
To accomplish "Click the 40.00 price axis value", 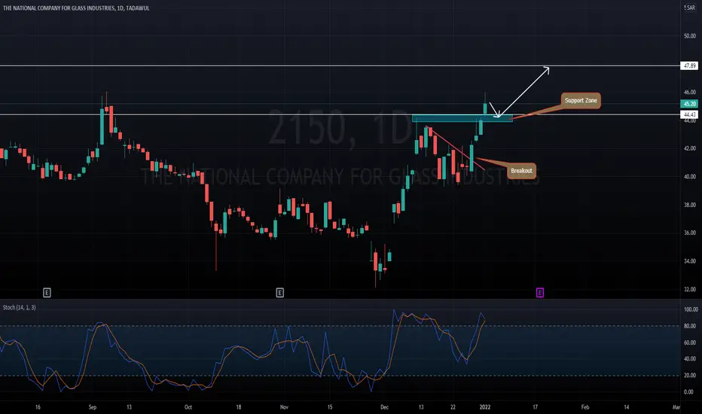I will coord(690,177).
